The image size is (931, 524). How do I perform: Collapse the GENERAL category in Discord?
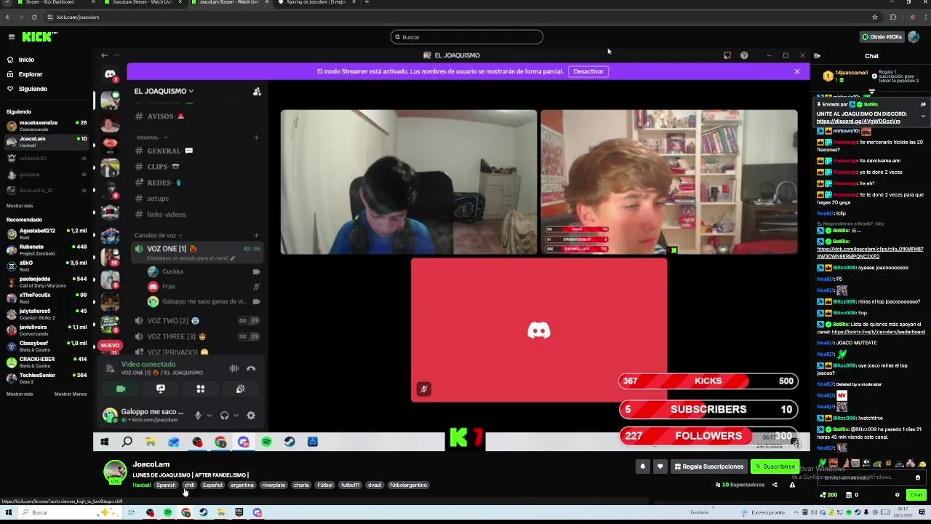[151, 138]
